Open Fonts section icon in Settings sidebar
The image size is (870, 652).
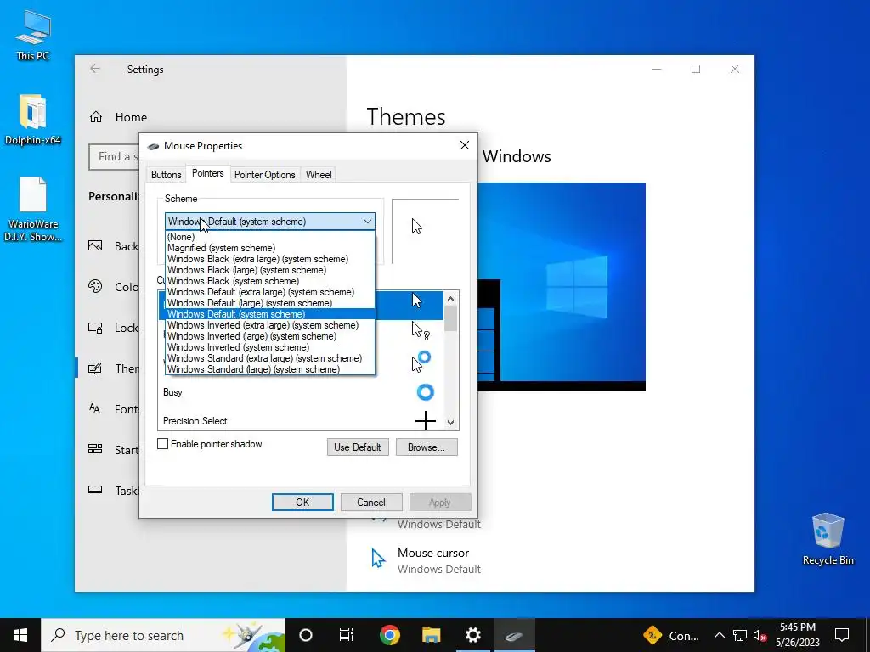[x=95, y=409]
